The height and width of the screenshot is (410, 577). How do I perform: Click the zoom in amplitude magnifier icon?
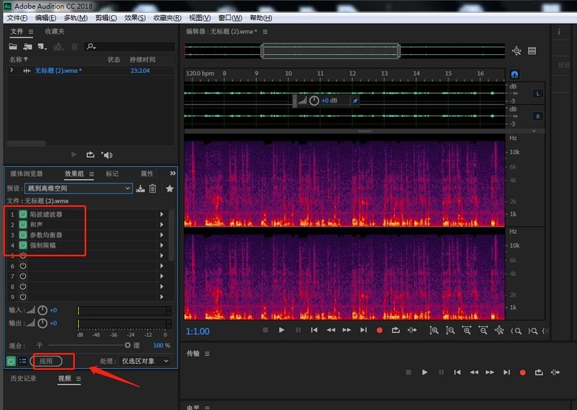pyautogui.click(x=434, y=330)
